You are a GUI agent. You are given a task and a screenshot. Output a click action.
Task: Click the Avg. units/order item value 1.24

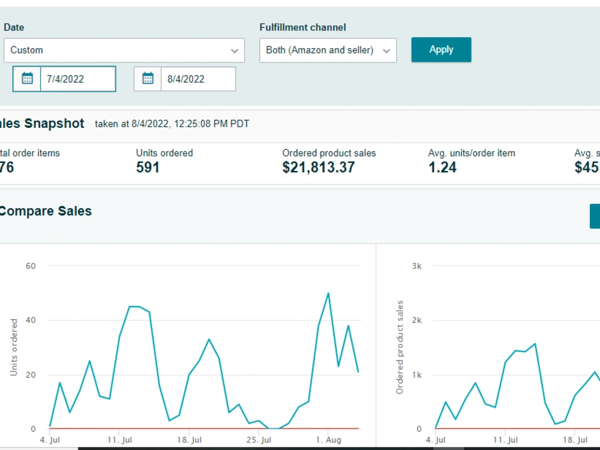click(442, 167)
